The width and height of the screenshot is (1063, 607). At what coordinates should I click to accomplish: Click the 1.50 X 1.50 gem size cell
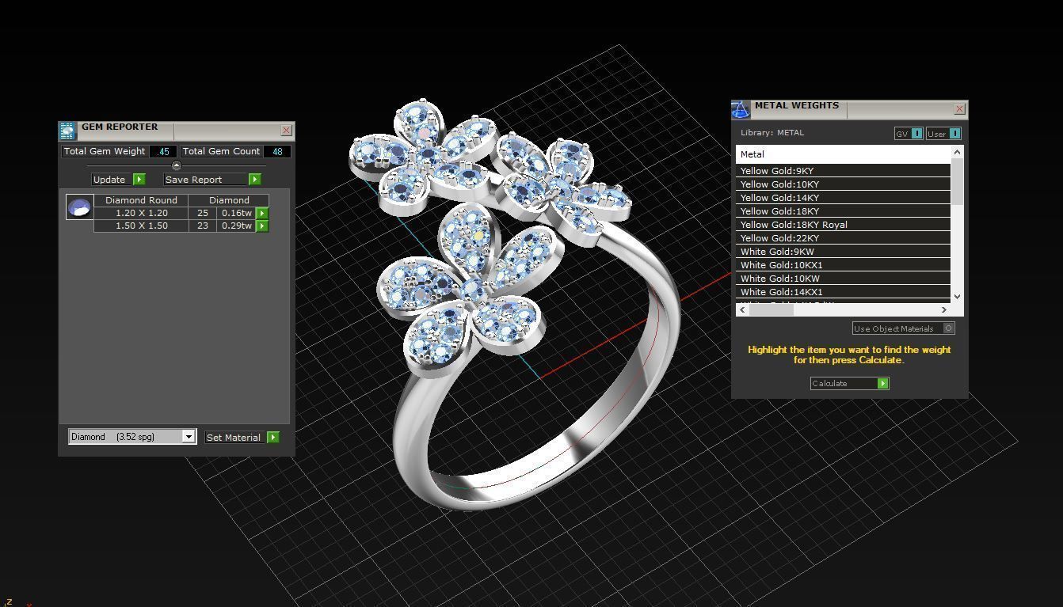point(141,226)
